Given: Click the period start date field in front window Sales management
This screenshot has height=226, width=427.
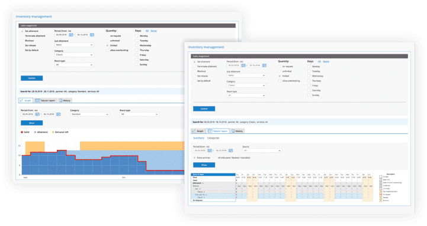Looking at the screenshot, I should (233, 65).
